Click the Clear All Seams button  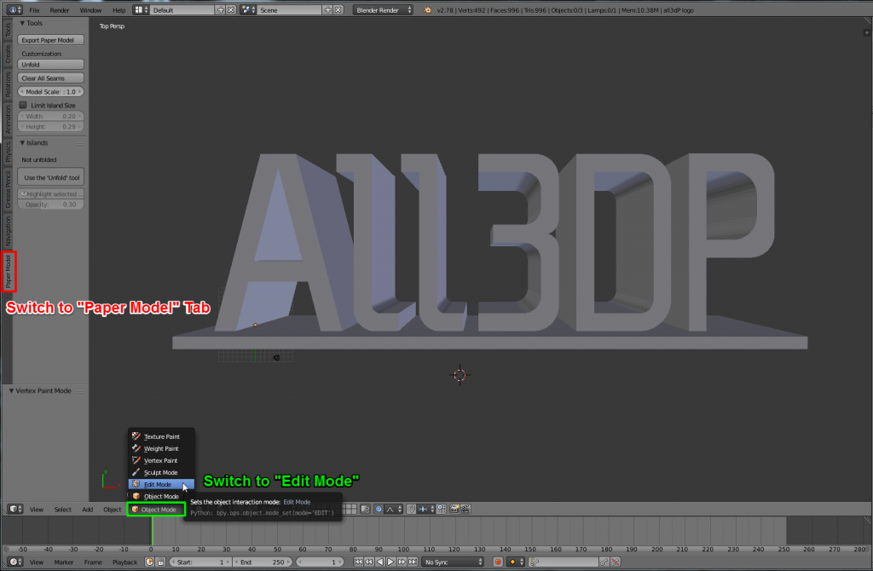click(51, 78)
